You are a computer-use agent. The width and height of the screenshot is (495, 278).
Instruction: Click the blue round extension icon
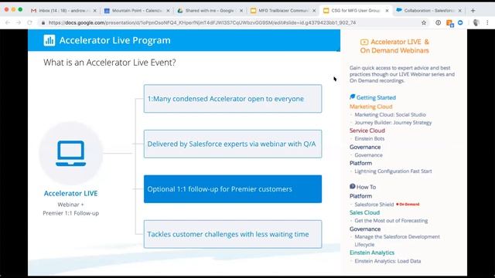coord(460,22)
